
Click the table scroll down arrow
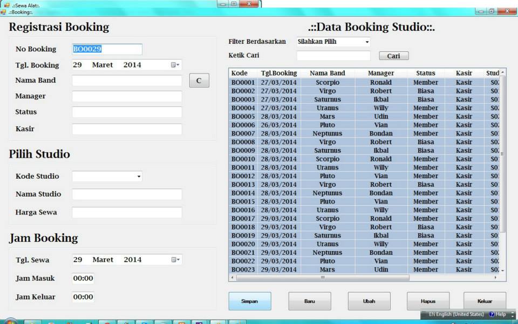(503, 271)
